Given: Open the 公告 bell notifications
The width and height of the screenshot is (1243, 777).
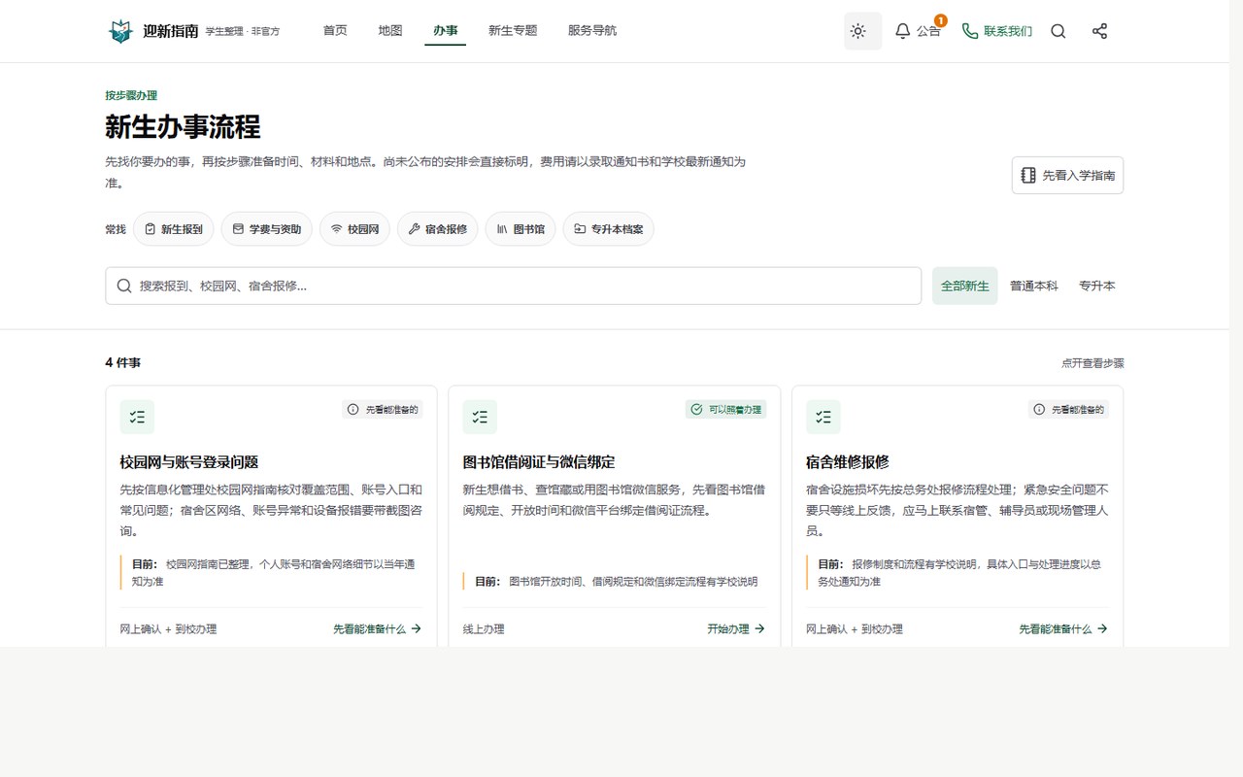Looking at the screenshot, I should 918,31.
